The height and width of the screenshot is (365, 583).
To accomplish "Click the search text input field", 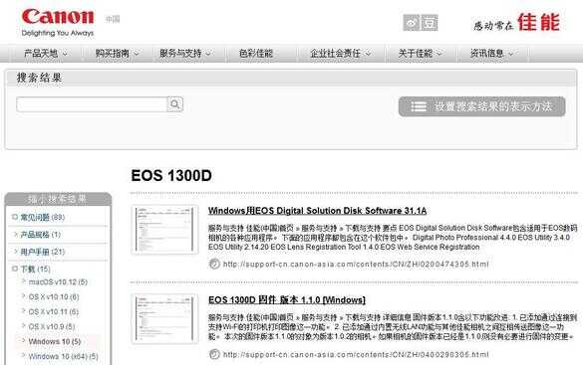I will pos(92,104).
